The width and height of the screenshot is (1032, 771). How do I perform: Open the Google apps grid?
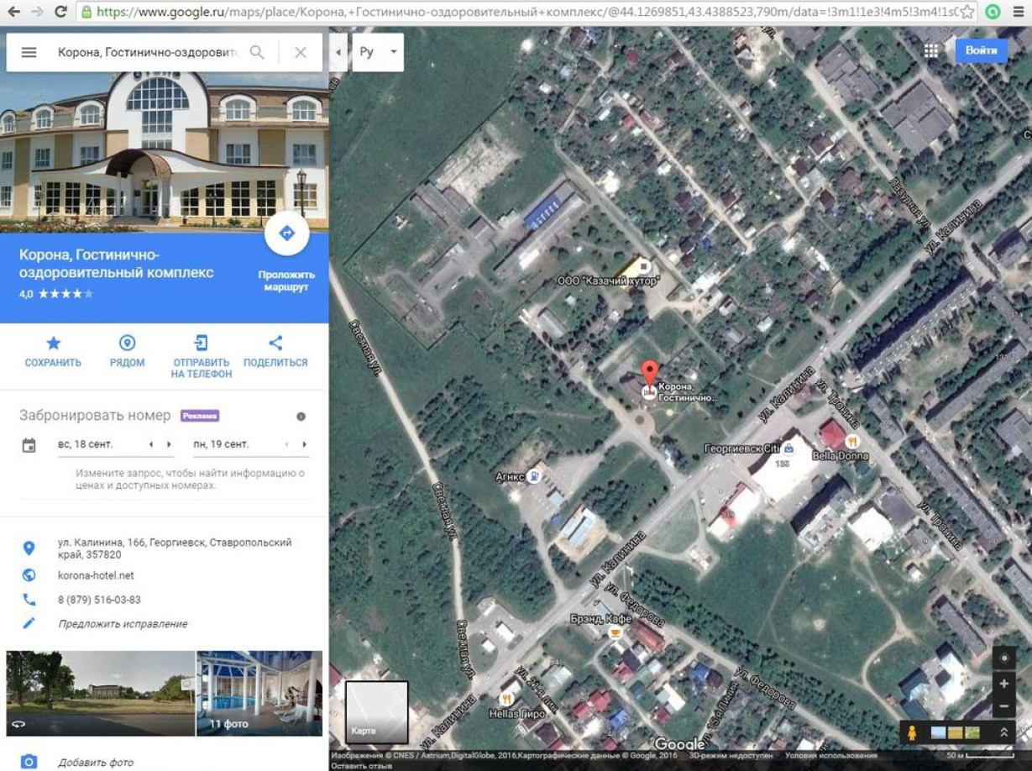click(x=930, y=50)
